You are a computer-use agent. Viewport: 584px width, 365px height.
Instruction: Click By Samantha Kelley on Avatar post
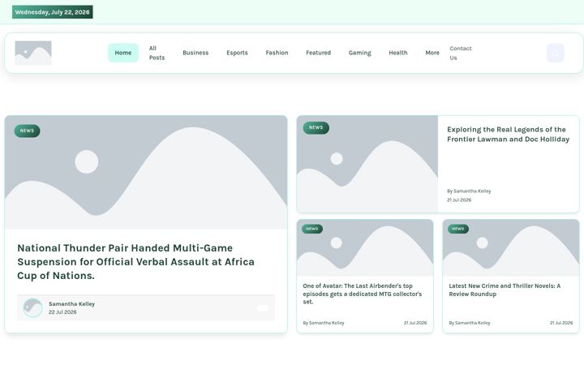click(324, 323)
